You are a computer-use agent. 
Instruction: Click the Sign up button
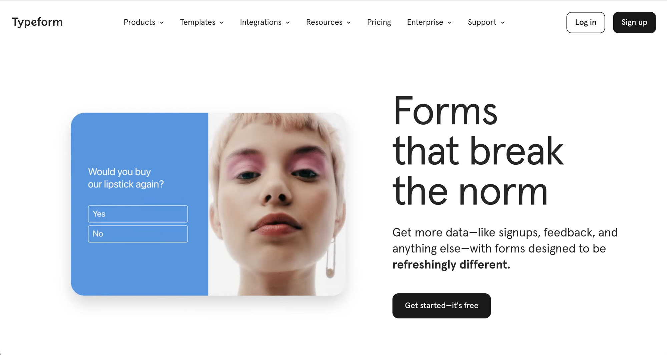pos(634,22)
